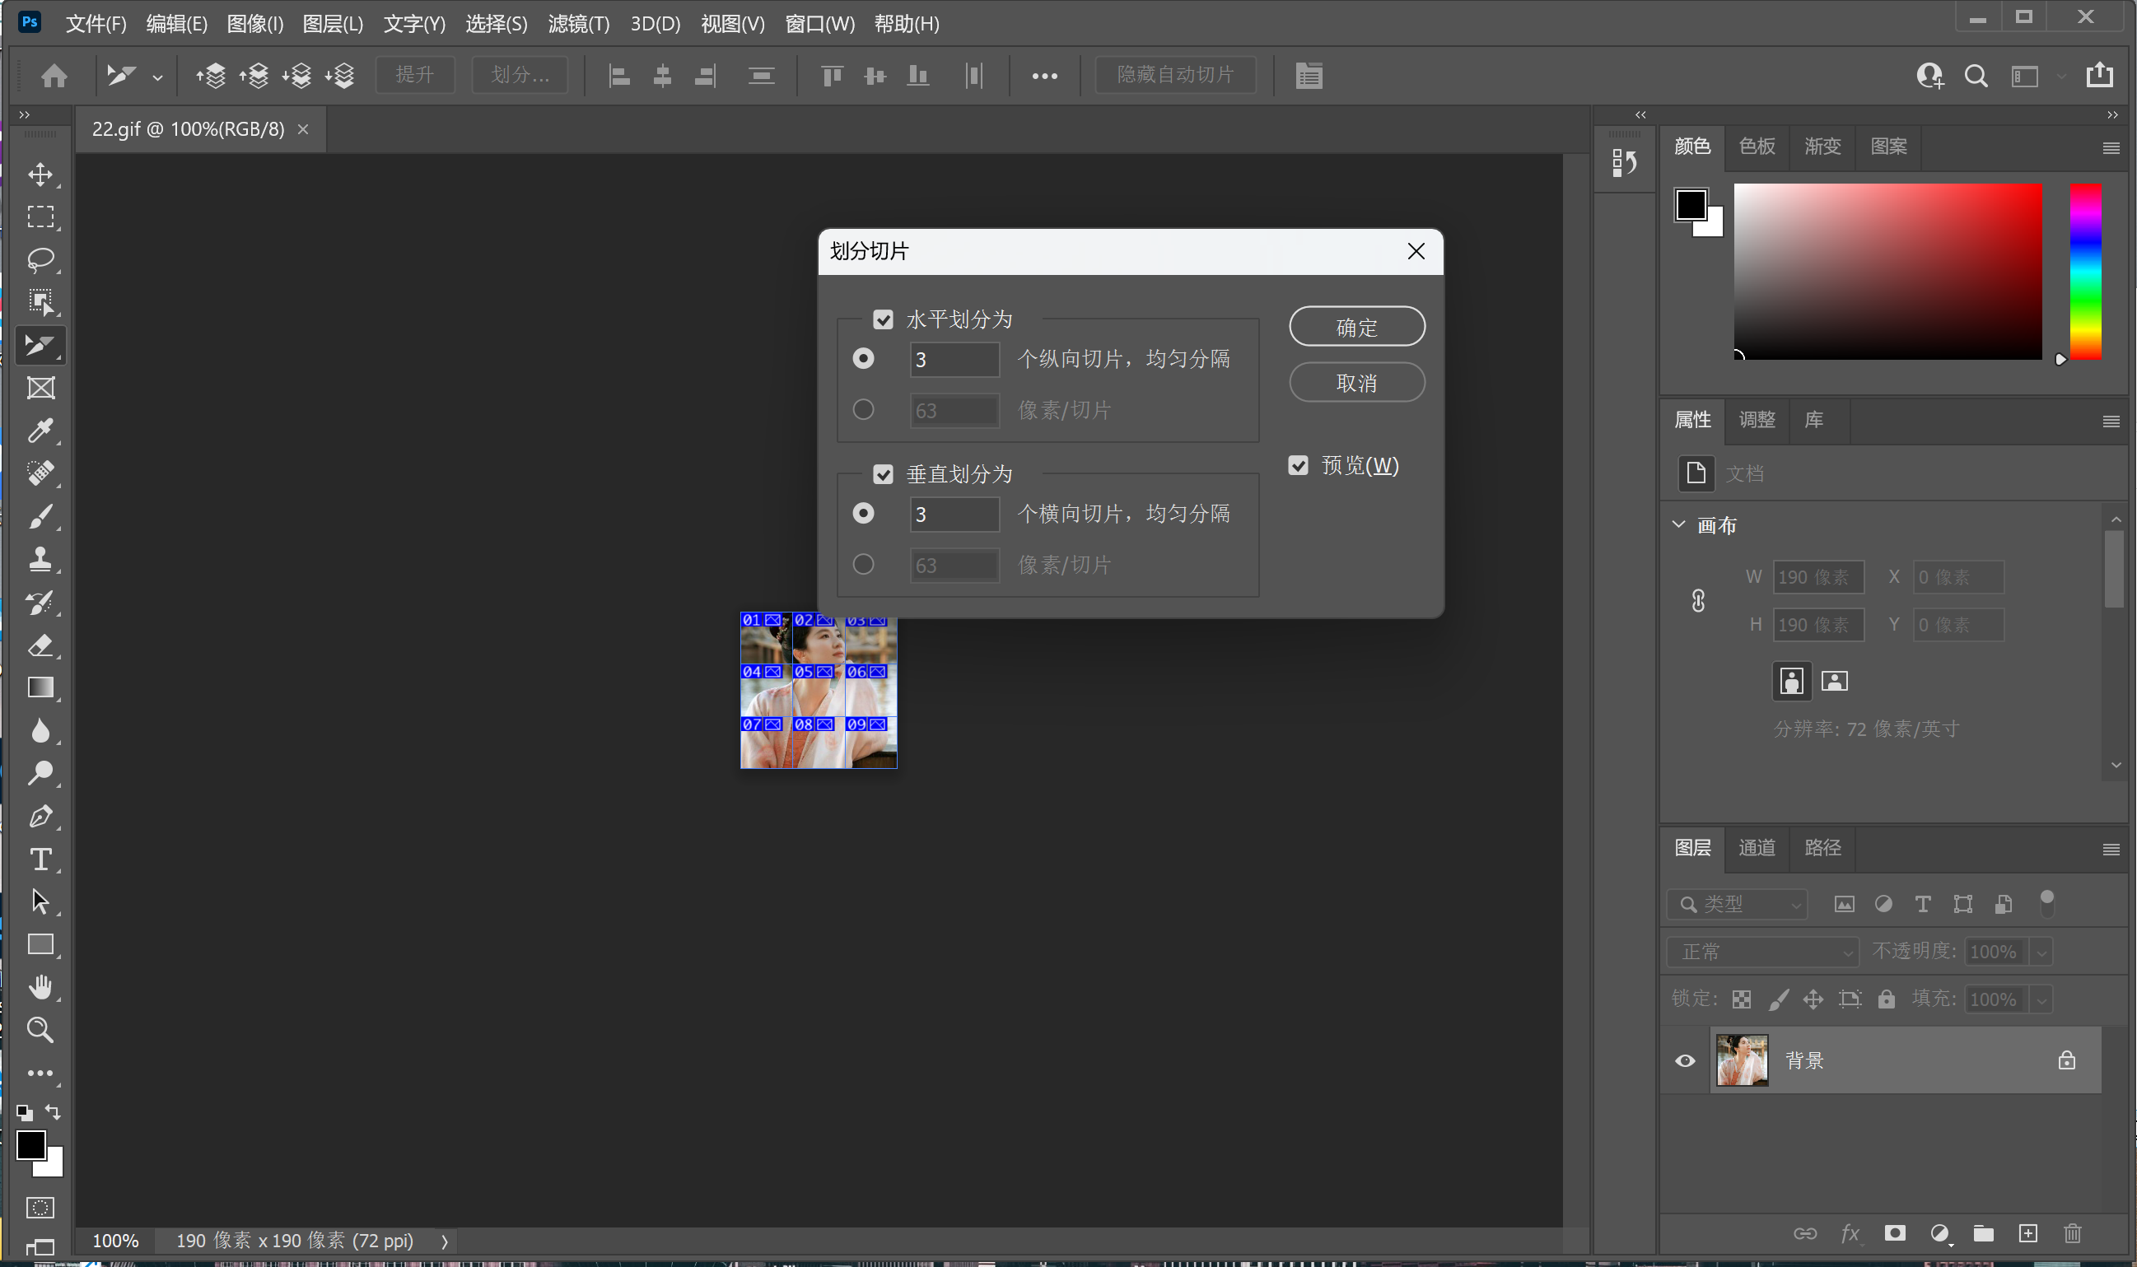Toggle the 预览(W) checkbox
2137x1267 pixels.
(x=1298, y=465)
